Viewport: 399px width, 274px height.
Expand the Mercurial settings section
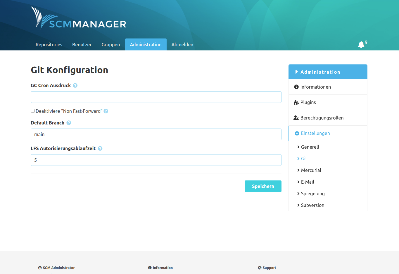(311, 170)
